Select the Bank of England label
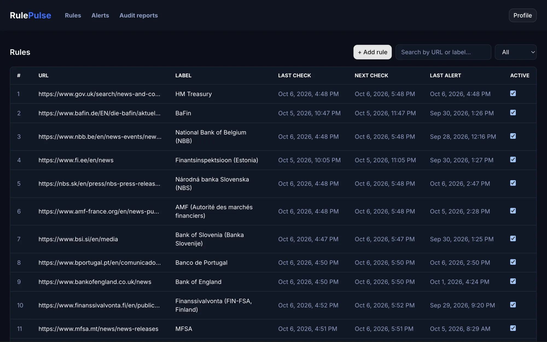 coord(198,282)
